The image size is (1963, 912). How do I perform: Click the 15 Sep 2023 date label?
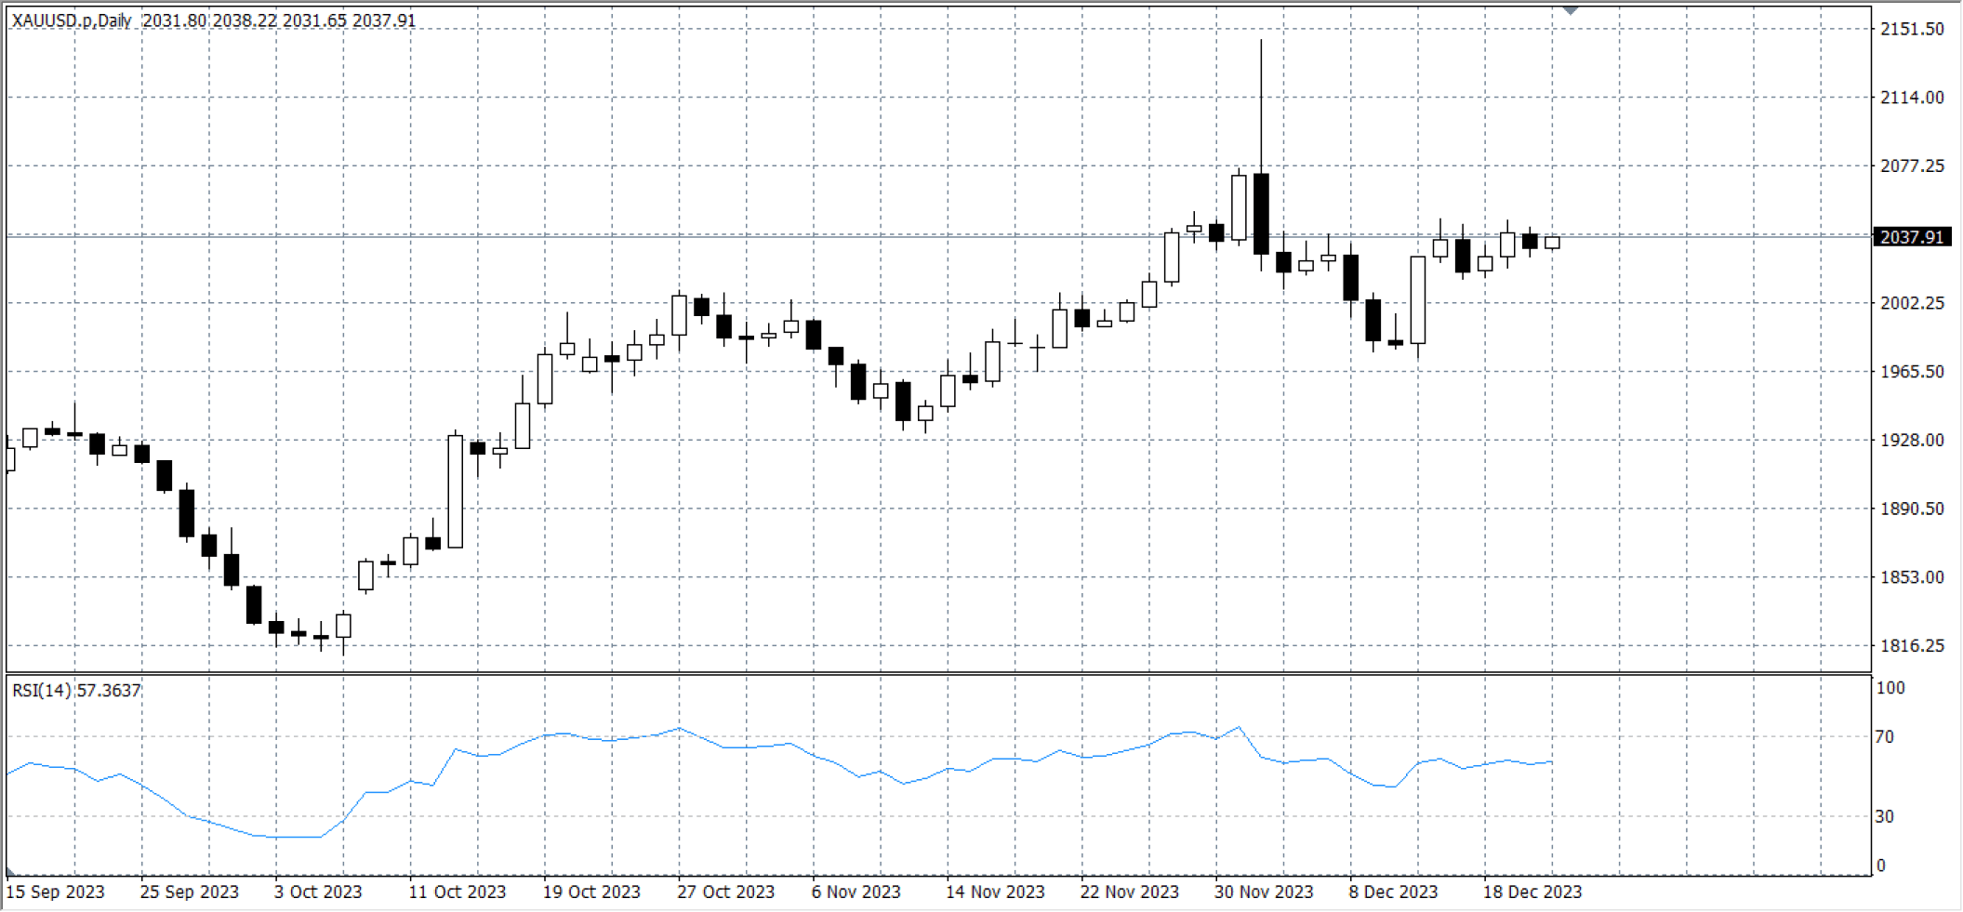pos(56,892)
